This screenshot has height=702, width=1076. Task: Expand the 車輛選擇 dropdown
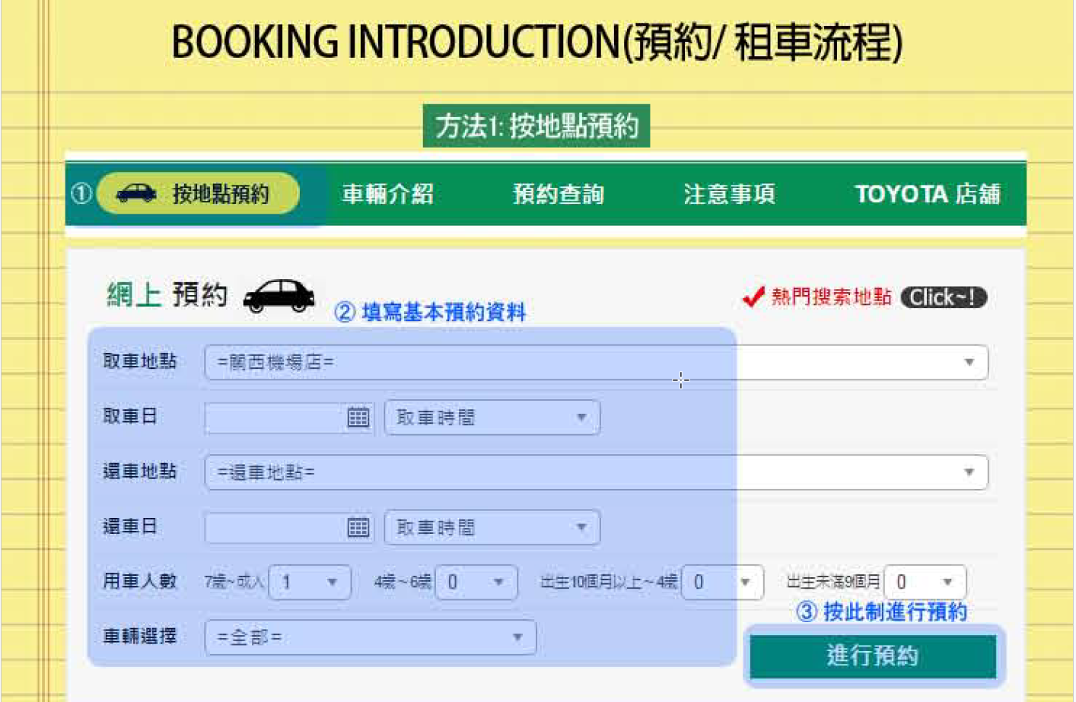coord(371,637)
